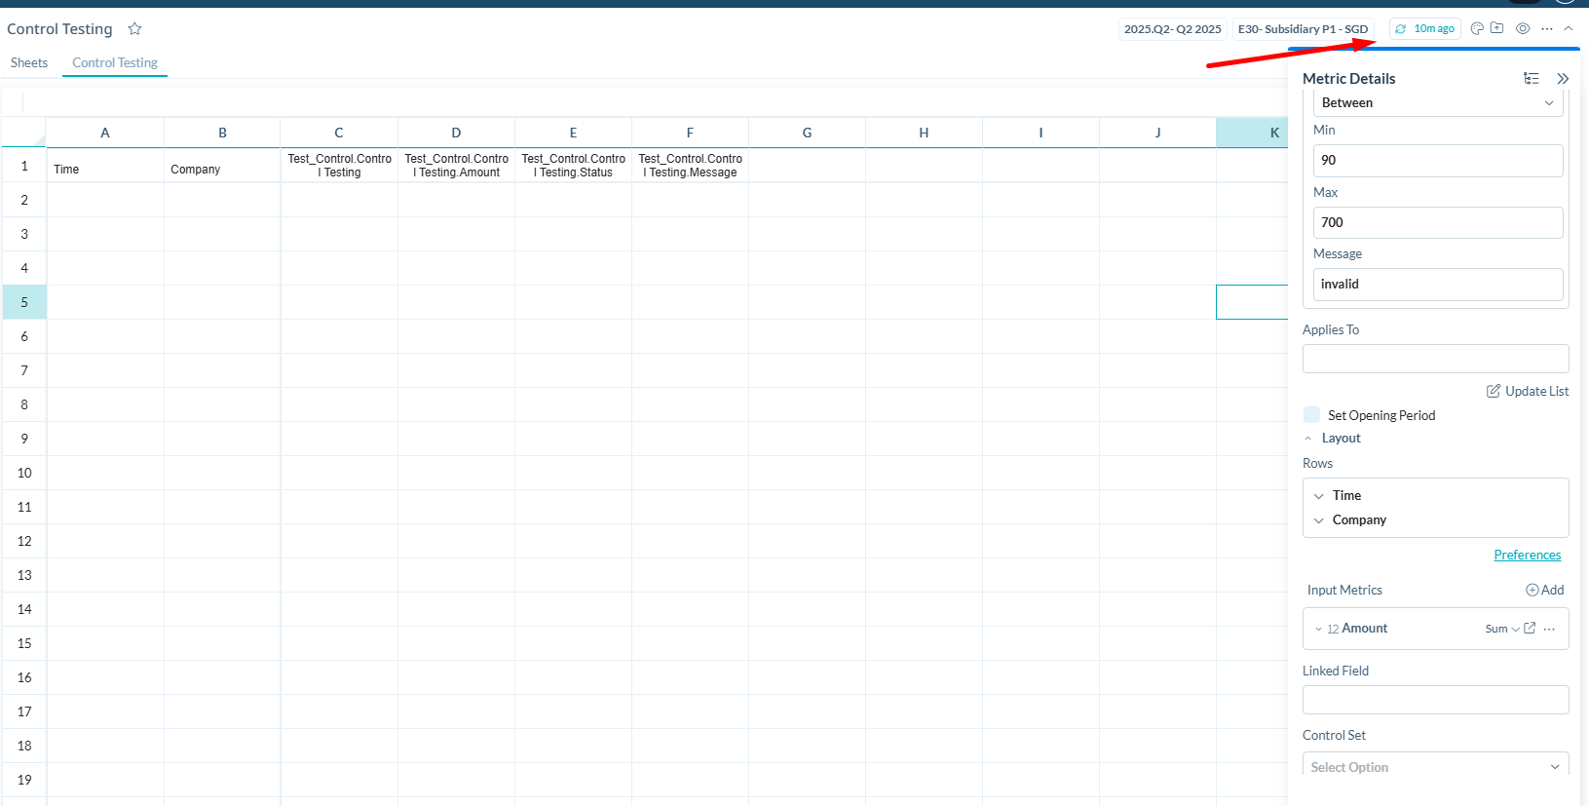Click the Add input metric button
1589x806 pixels.
(1544, 590)
